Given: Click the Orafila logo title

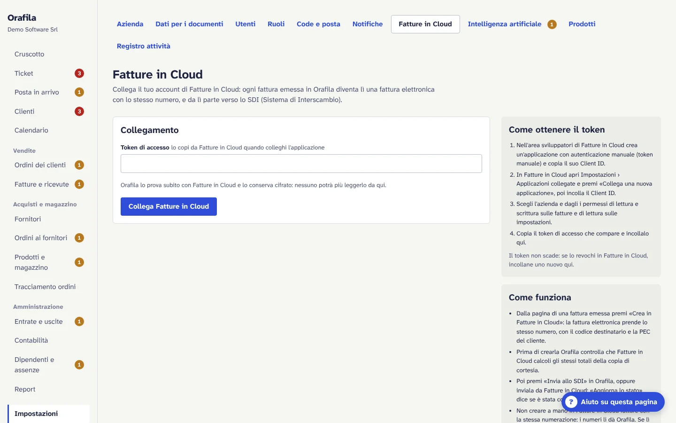Looking at the screenshot, I should tap(22, 18).
